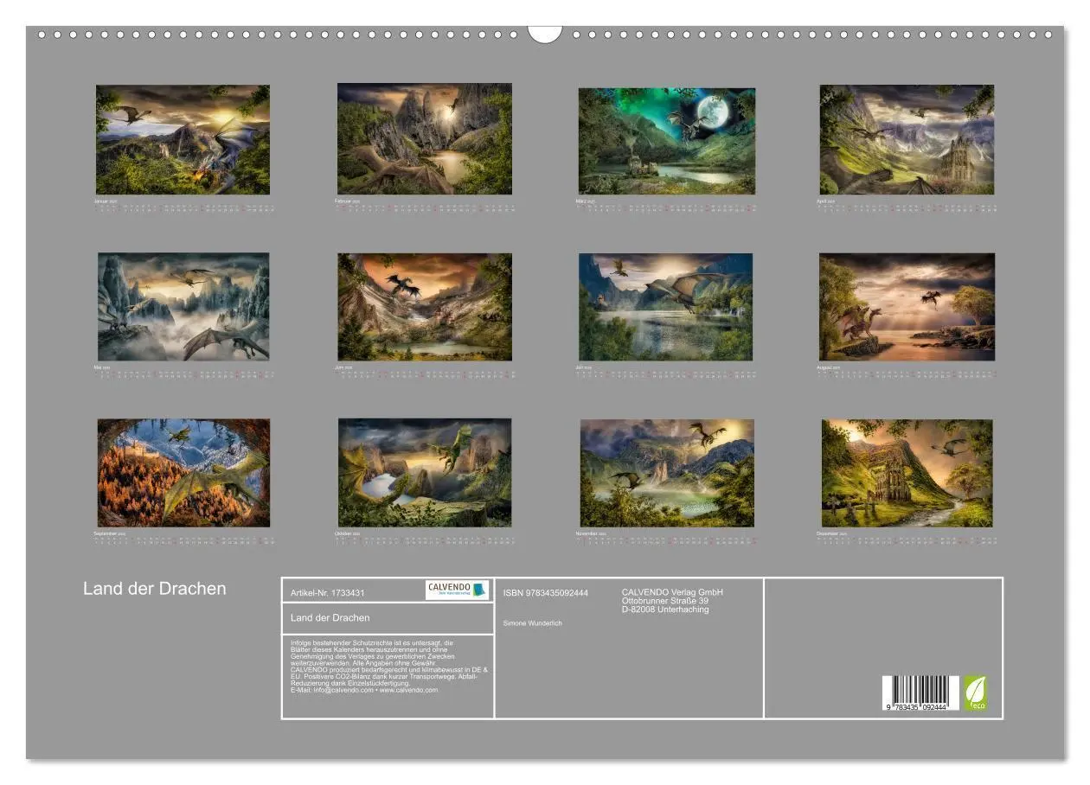Screen dimensions: 1090x785
Task: Open the Januar dragon thumbnail
Action: (183, 139)
